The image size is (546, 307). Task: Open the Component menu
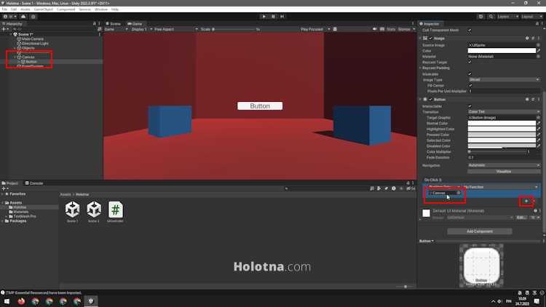(x=66, y=9)
